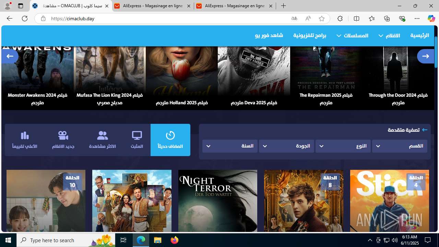
Task: Open Task View on taskbar
Action: (x=123, y=240)
